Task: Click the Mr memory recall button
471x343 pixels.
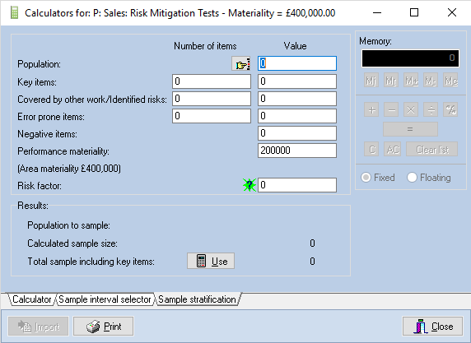Action: tap(391, 81)
